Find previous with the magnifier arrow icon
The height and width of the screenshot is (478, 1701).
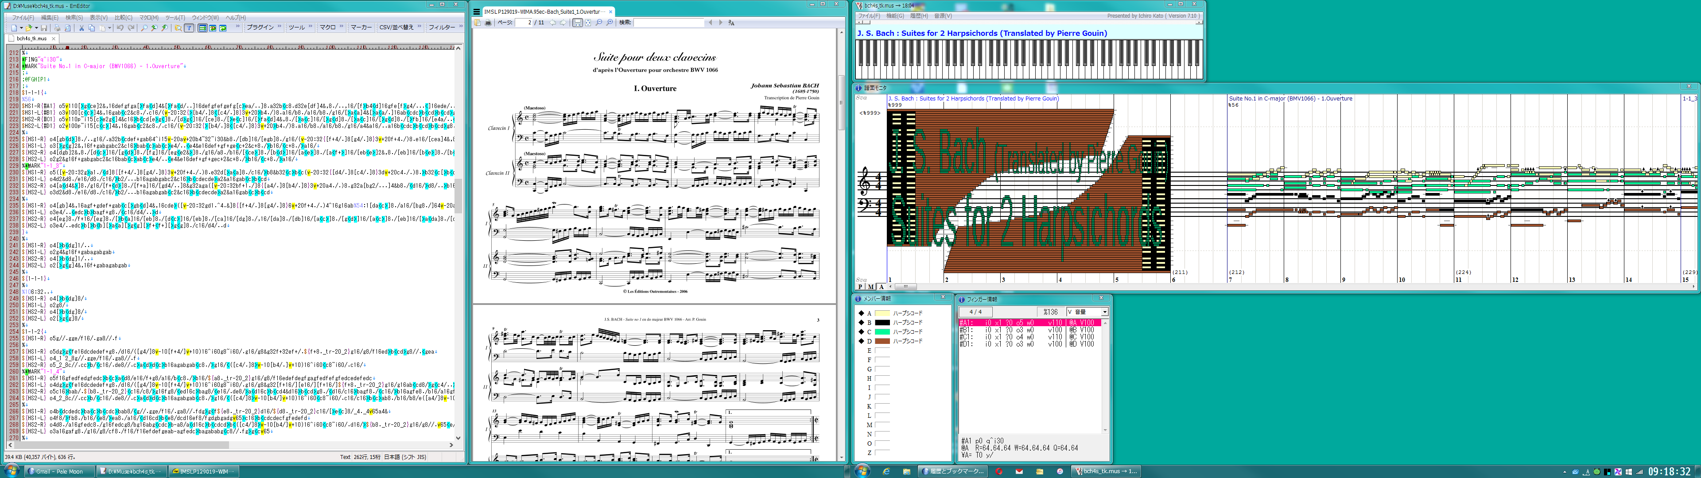tap(154, 28)
